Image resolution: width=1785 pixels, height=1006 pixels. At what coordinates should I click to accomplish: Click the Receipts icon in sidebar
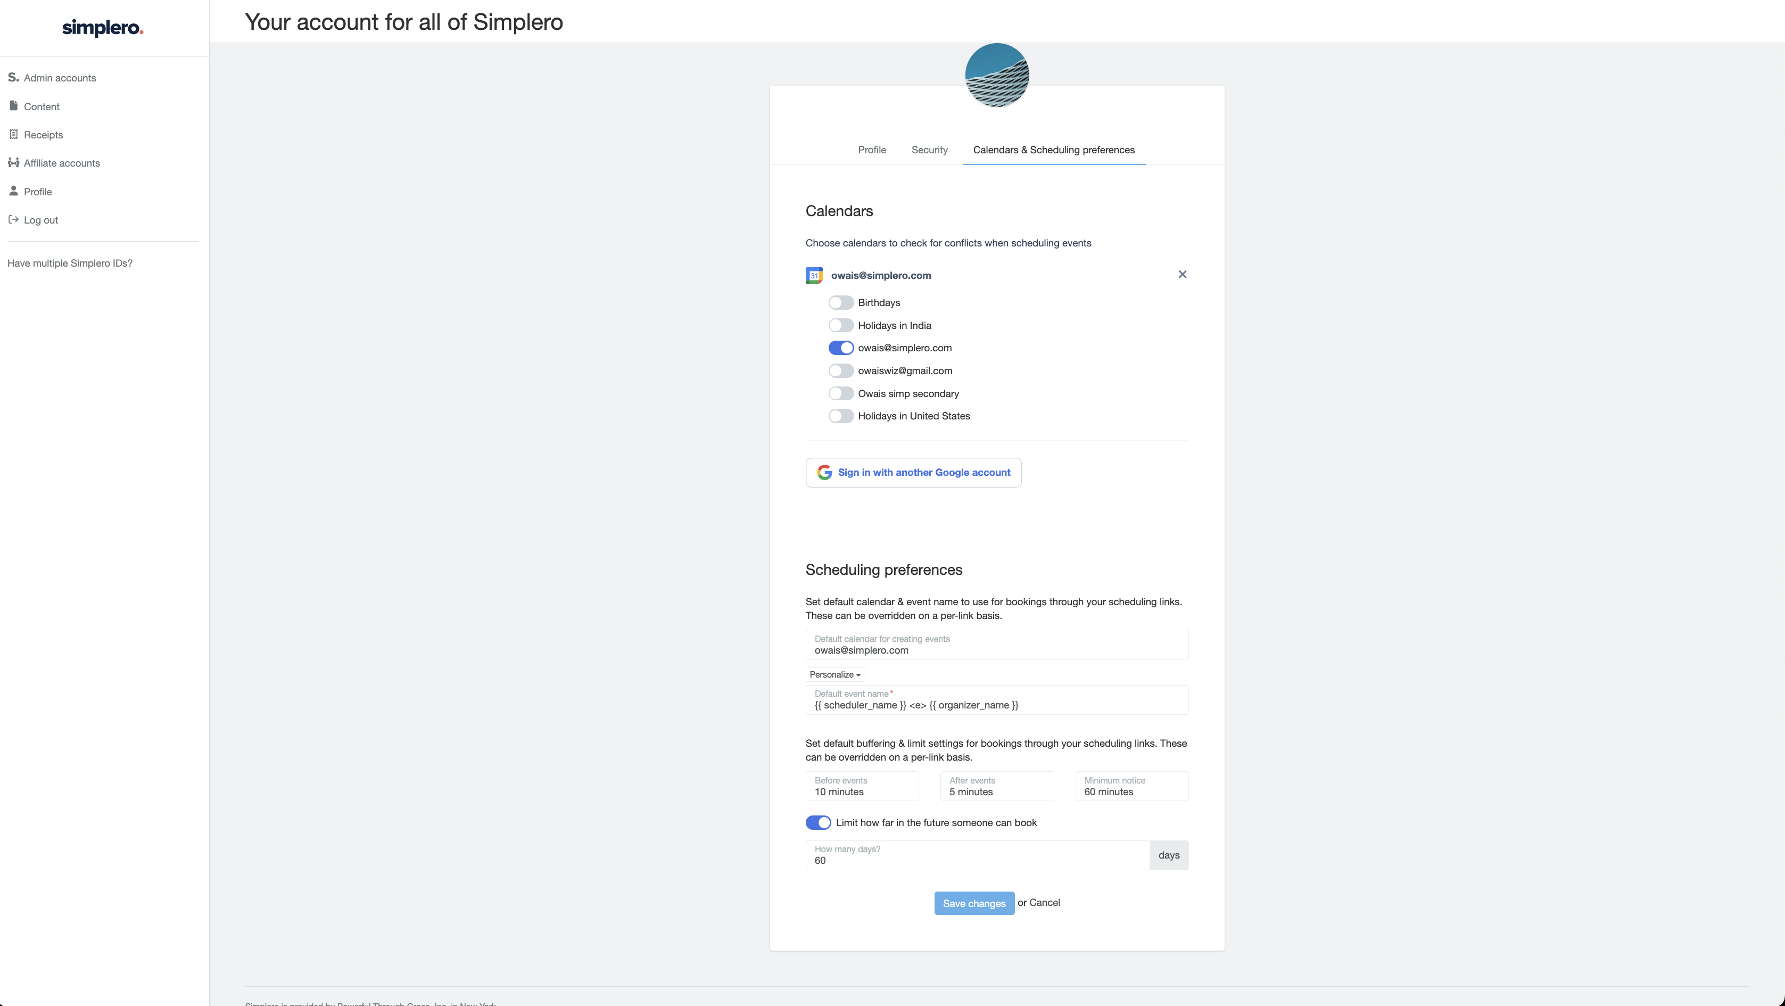[13, 134]
